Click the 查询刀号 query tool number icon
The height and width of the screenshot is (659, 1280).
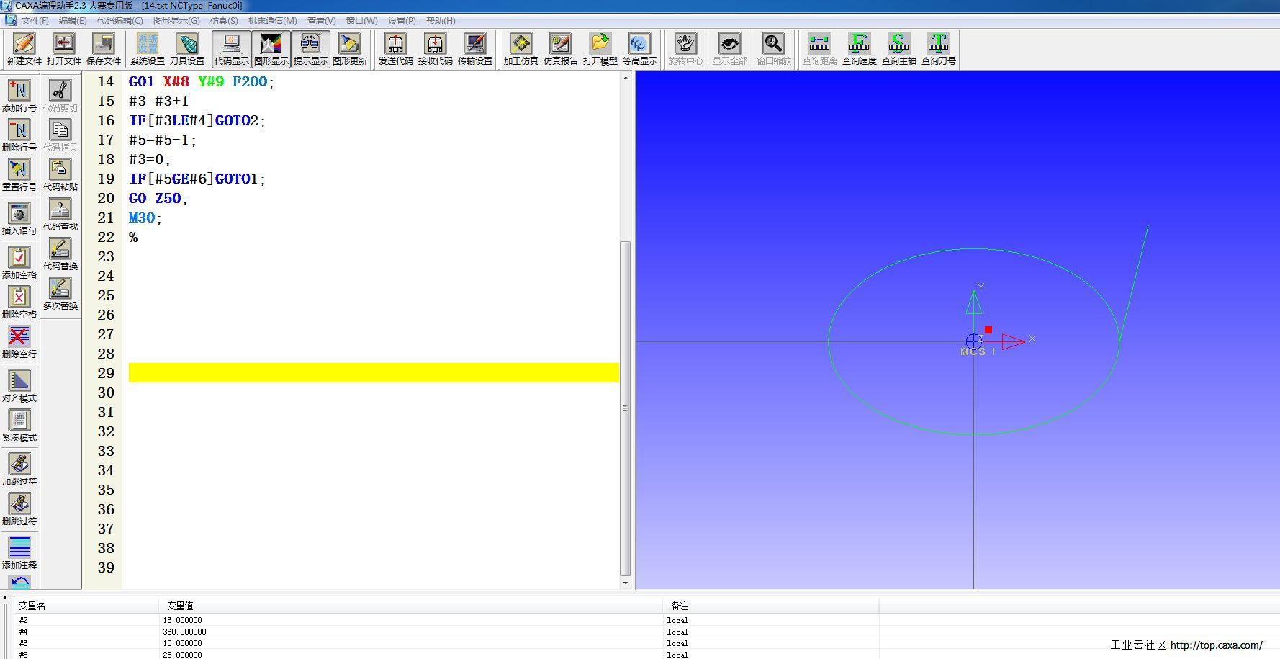[x=938, y=49]
